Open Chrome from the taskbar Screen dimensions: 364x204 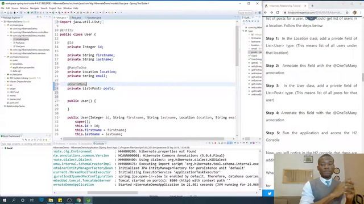78,200
